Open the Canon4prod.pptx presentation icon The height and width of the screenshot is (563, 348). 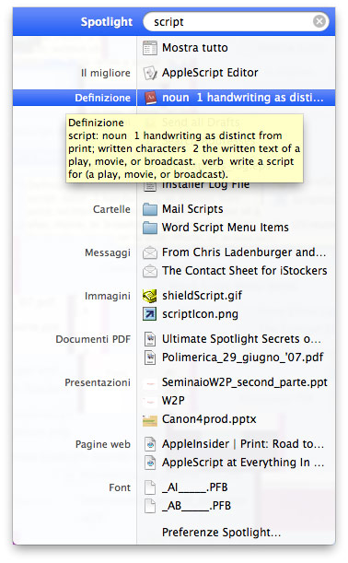point(150,420)
